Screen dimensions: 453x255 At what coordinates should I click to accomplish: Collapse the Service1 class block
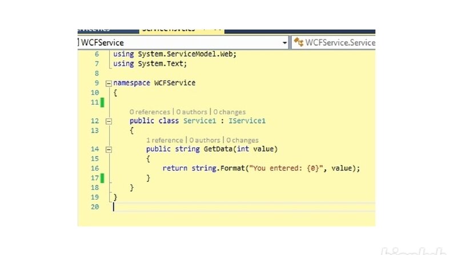(x=109, y=121)
